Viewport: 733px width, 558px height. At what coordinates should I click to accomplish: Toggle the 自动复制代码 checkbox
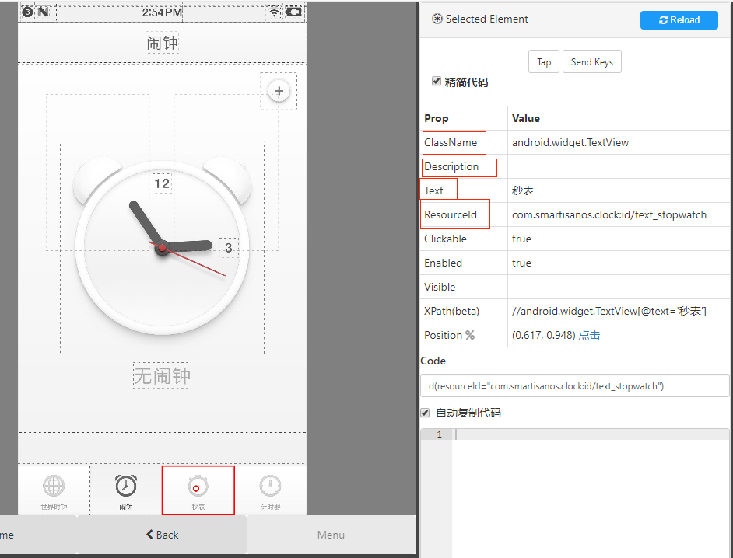(x=425, y=413)
